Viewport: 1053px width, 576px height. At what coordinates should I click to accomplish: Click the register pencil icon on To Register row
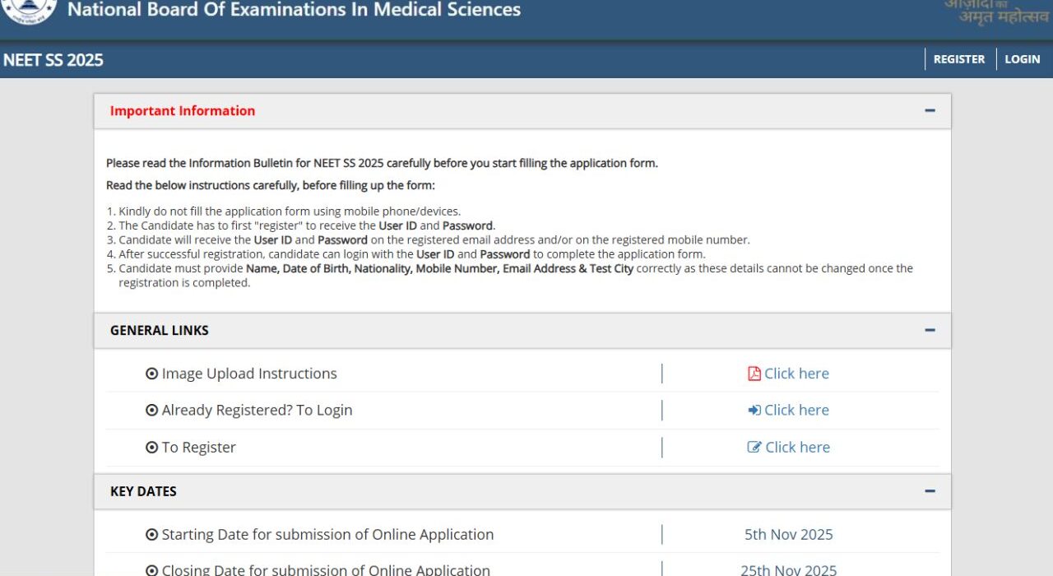(x=754, y=446)
